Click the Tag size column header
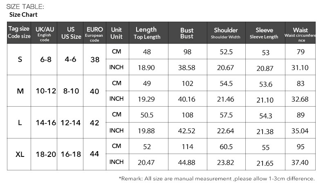The height and width of the screenshot is (192, 323). (x=19, y=33)
